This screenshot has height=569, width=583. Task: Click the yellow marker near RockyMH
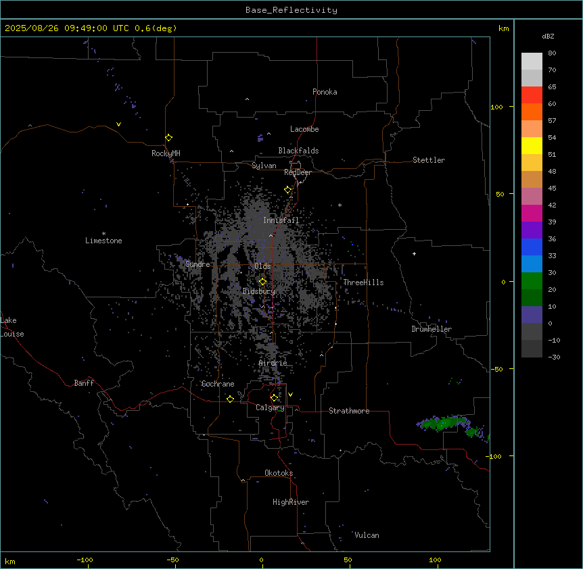(x=169, y=138)
